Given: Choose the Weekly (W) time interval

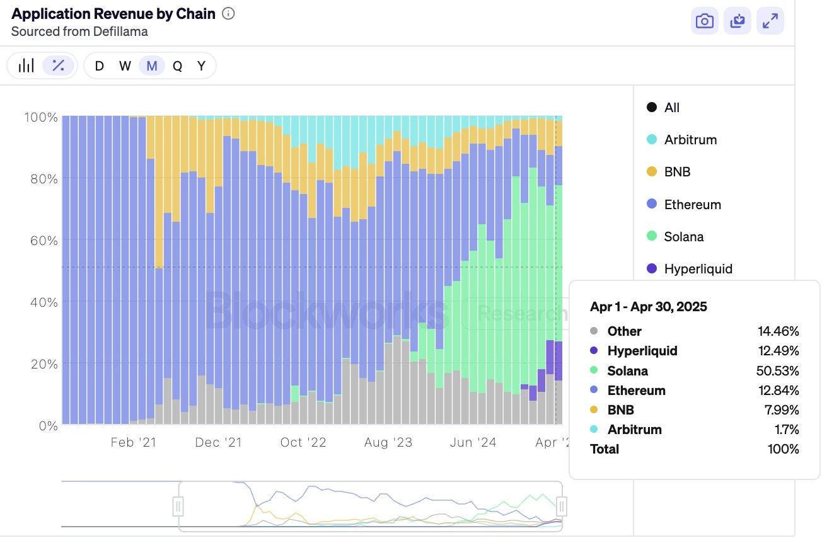Looking at the screenshot, I should (x=125, y=65).
